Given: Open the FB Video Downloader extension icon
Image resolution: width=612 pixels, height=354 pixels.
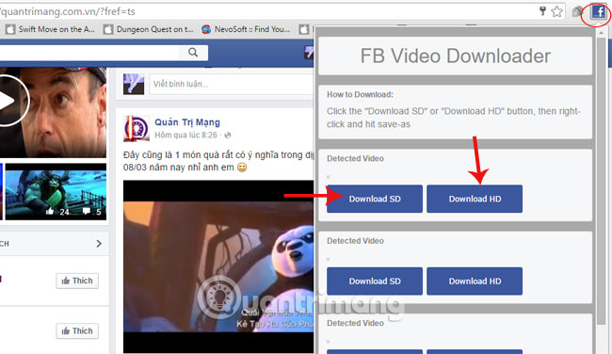Looking at the screenshot, I should click(598, 12).
